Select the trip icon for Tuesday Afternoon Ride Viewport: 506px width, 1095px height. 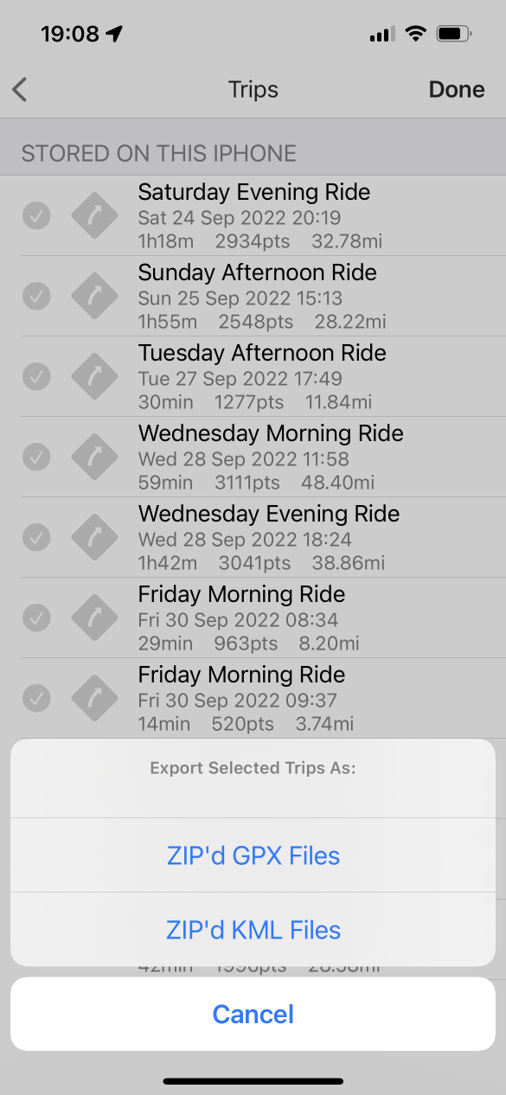pos(94,376)
